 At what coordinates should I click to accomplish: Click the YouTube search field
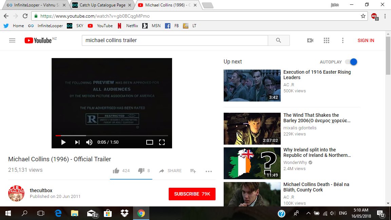coord(175,40)
